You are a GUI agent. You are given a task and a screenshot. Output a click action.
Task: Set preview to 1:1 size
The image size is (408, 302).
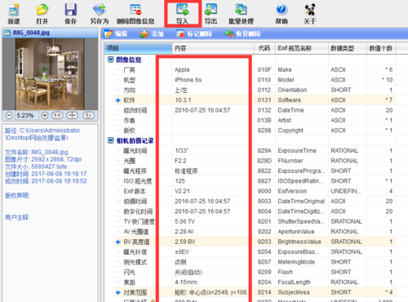click(x=57, y=115)
